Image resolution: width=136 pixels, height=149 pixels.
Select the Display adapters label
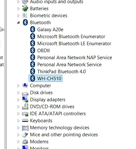(x=48, y=100)
